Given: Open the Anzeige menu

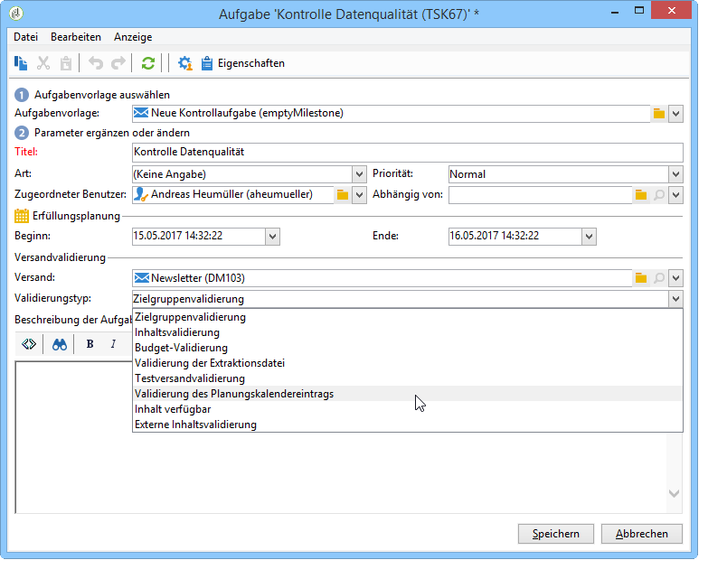Looking at the screenshot, I should [x=133, y=37].
